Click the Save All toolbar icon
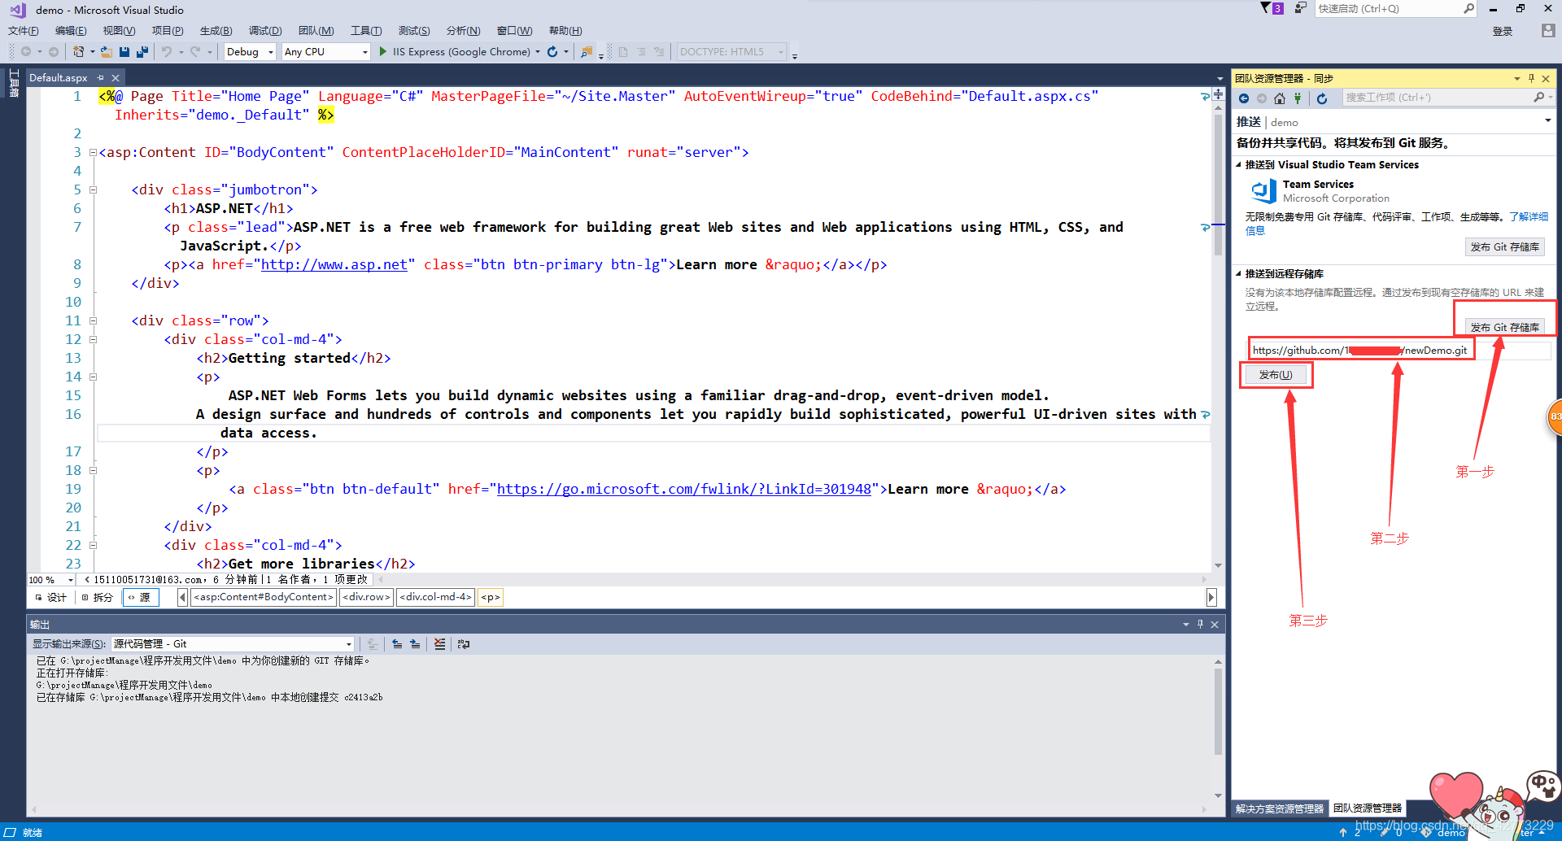This screenshot has width=1562, height=841. [x=142, y=51]
